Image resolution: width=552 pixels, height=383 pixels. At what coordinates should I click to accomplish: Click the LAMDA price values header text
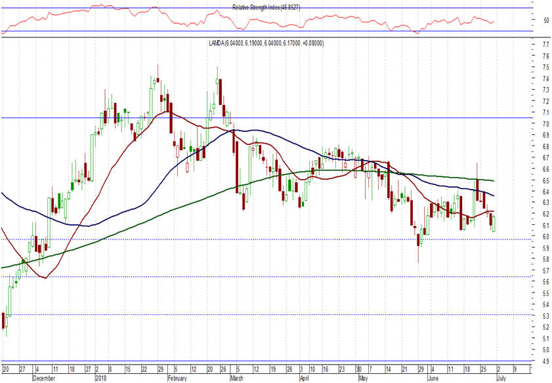pyautogui.click(x=266, y=43)
